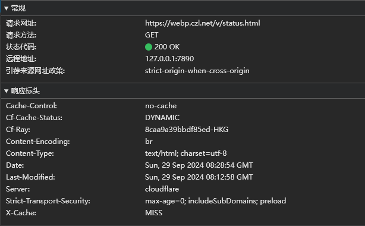Select the Date header timestamp
The image size is (365, 226).
pyautogui.click(x=199, y=165)
